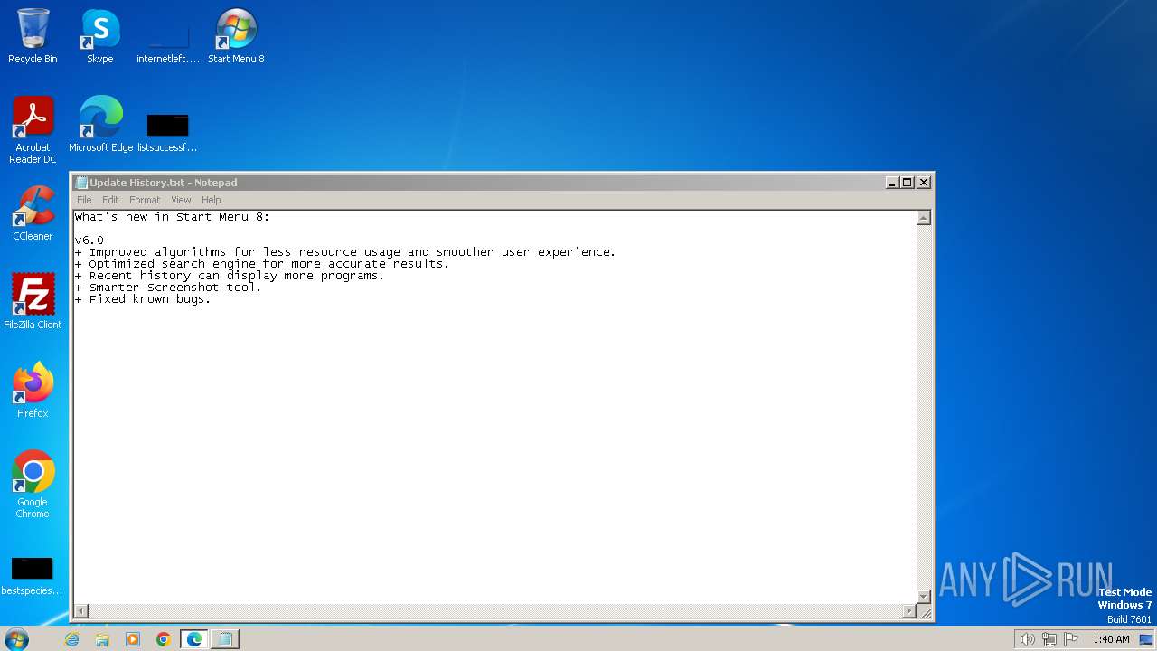Launch Windows Media Player from taskbar
Screen dimensions: 1157x651
tap(133, 639)
